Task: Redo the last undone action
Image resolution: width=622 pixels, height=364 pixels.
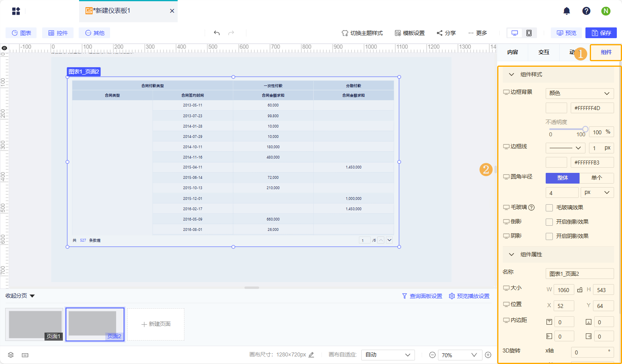Action: (x=231, y=33)
